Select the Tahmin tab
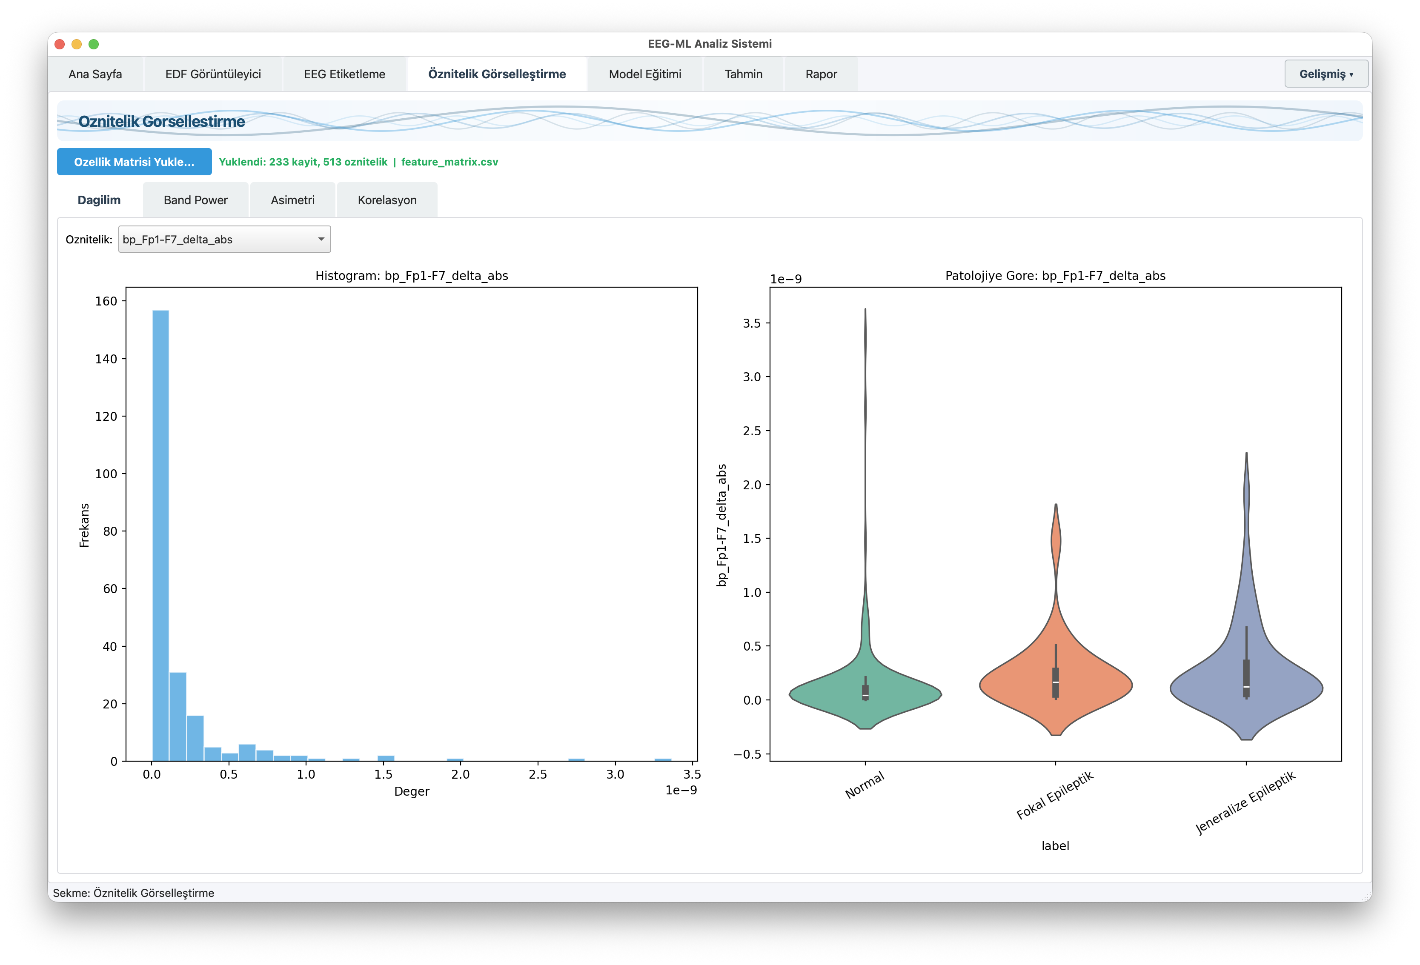Screen dimensions: 1420x965 point(743,74)
